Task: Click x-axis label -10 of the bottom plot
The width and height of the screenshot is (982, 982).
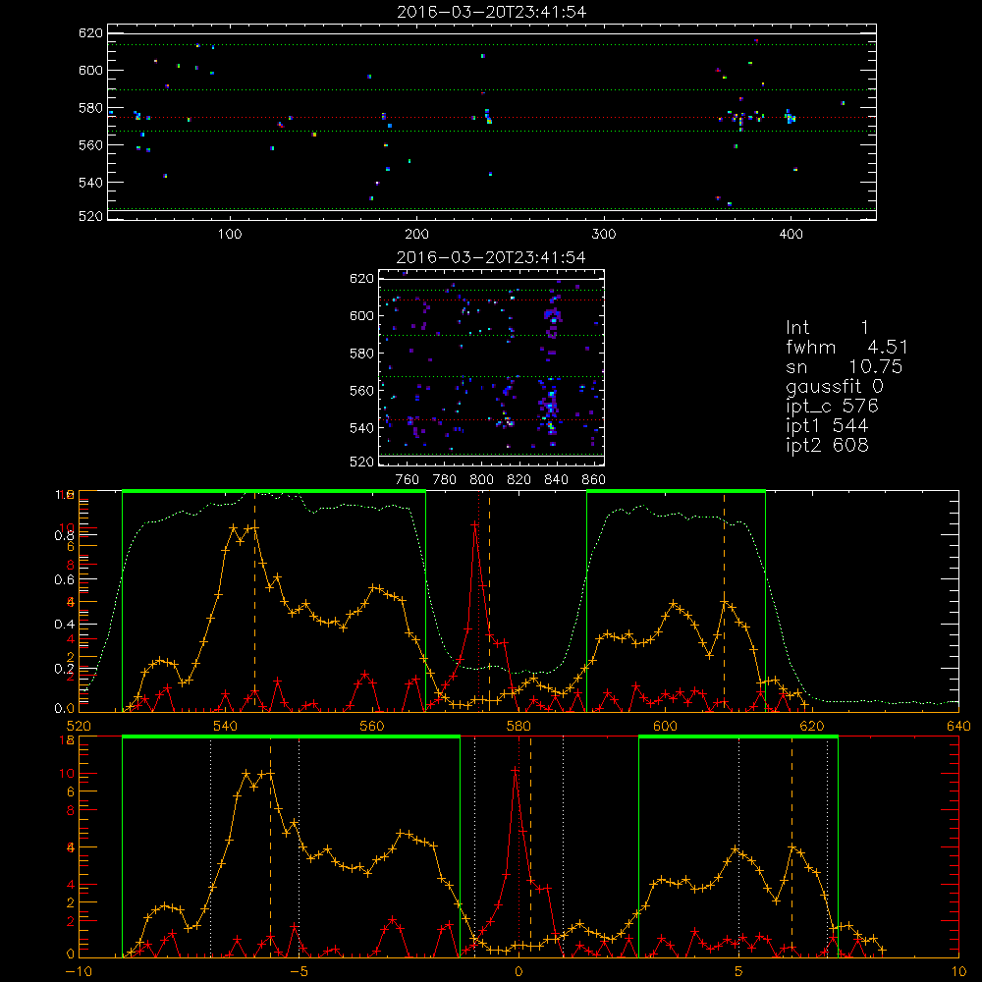Action: 79,972
